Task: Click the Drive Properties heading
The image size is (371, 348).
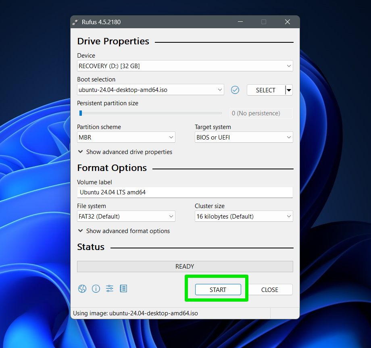Action: [113, 41]
